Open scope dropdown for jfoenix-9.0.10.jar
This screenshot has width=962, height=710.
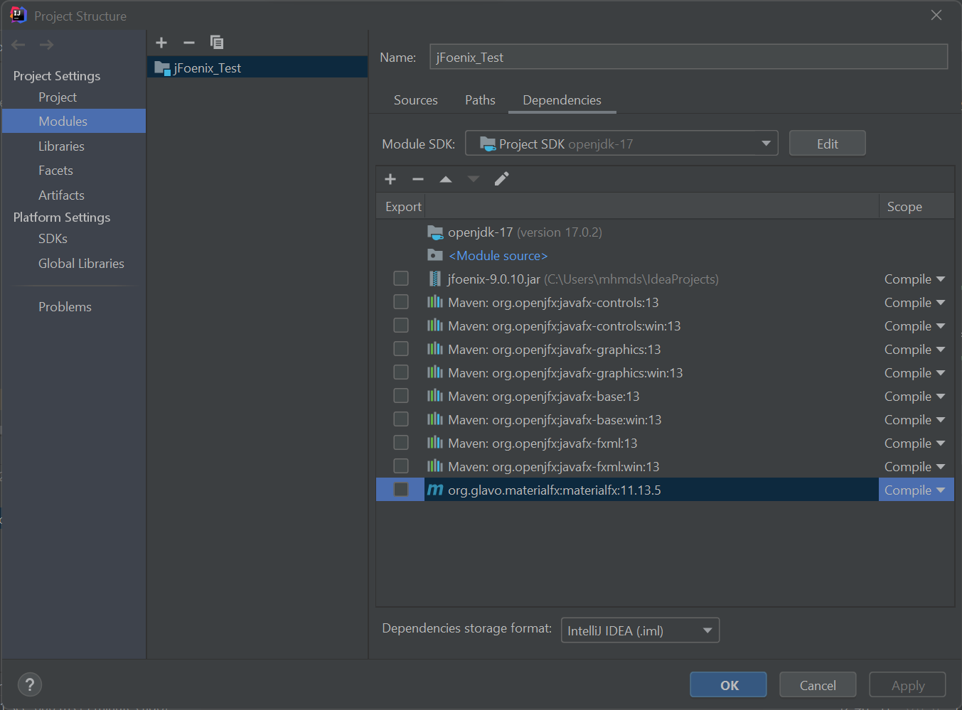(x=914, y=279)
